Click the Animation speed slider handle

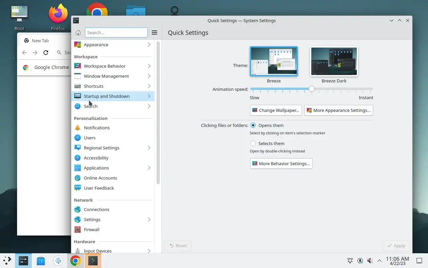coord(312,89)
